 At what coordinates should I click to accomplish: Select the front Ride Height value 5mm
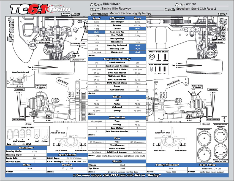(96, 22)
